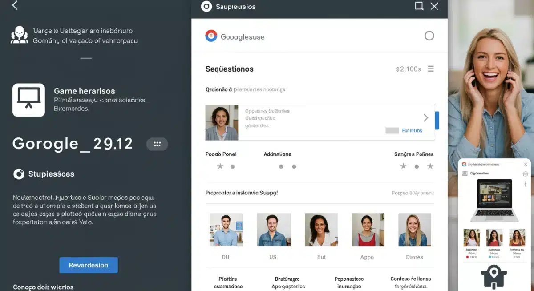Select the profile photo labeled US
Image resolution: width=534 pixels, height=291 pixels.
coord(274,230)
